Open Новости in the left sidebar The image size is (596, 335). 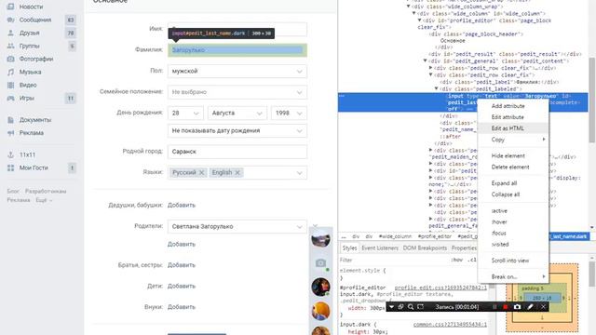point(31,7)
